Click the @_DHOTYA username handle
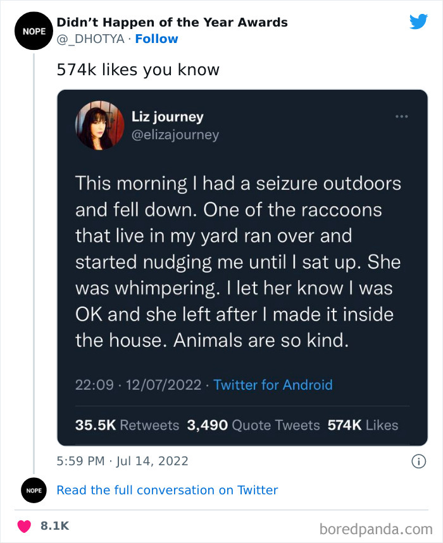Viewport: 443px width, 543px height. tap(90, 39)
